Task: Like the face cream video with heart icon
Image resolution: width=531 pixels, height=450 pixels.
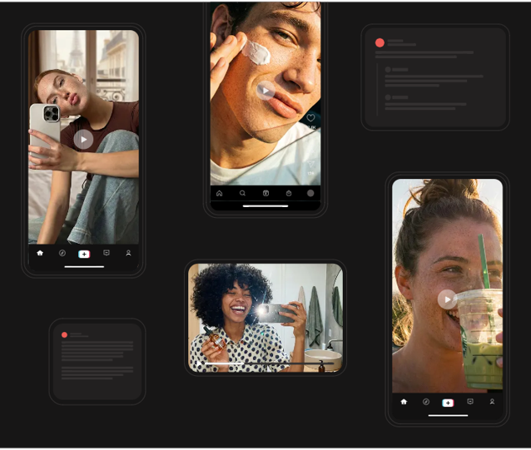Action: pos(310,118)
